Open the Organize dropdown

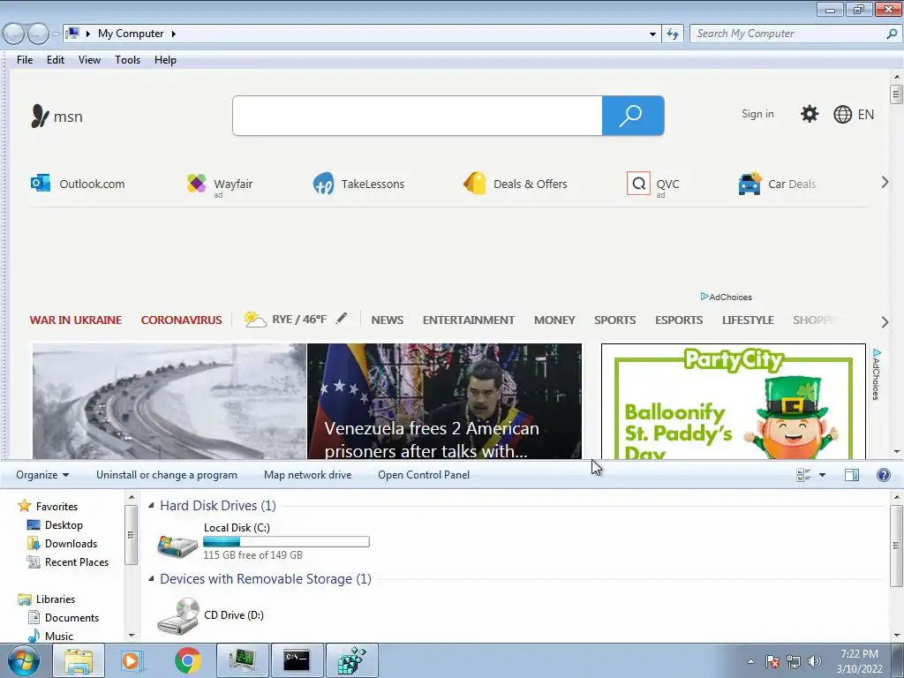click(42, 475)
